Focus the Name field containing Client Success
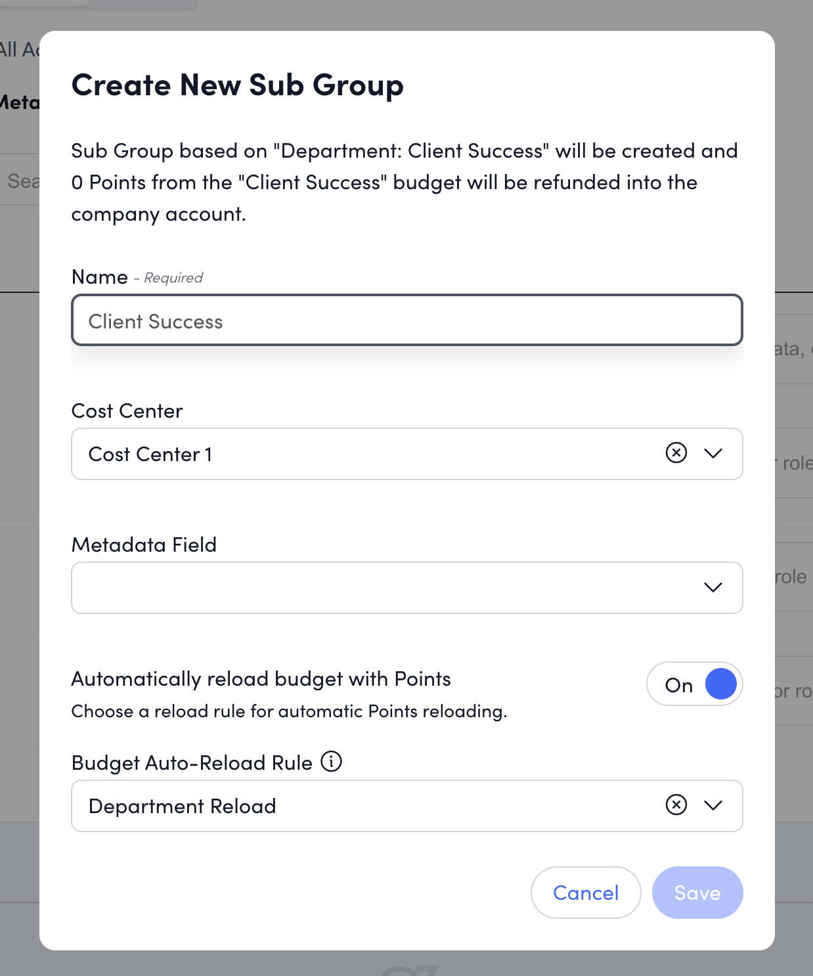Image resolution: width=813 pixels, height=976 pixels. point(406,321)
